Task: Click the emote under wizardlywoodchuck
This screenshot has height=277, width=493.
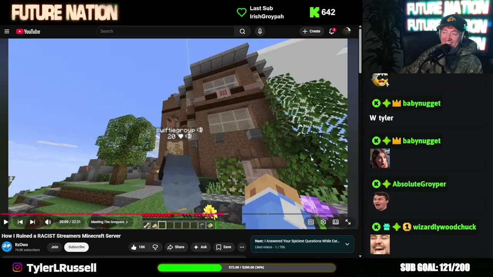Action: pyautogui.click(x=380, y=244)
